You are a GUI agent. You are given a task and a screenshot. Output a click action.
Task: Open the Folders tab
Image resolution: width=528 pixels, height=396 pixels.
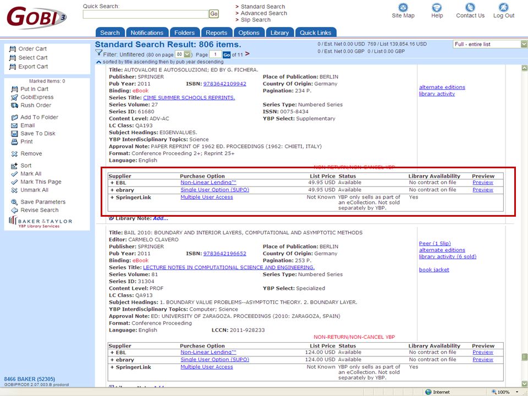coord(185,32)
